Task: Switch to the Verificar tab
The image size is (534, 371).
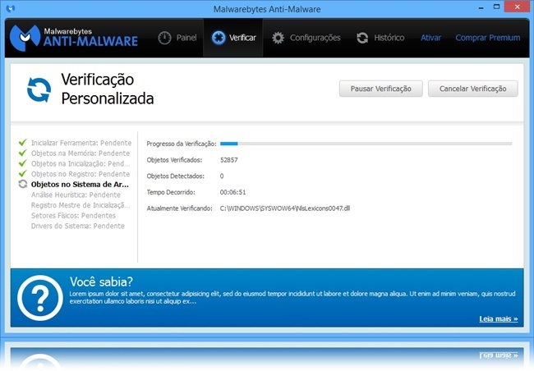Action: click(x=233, y=38)
